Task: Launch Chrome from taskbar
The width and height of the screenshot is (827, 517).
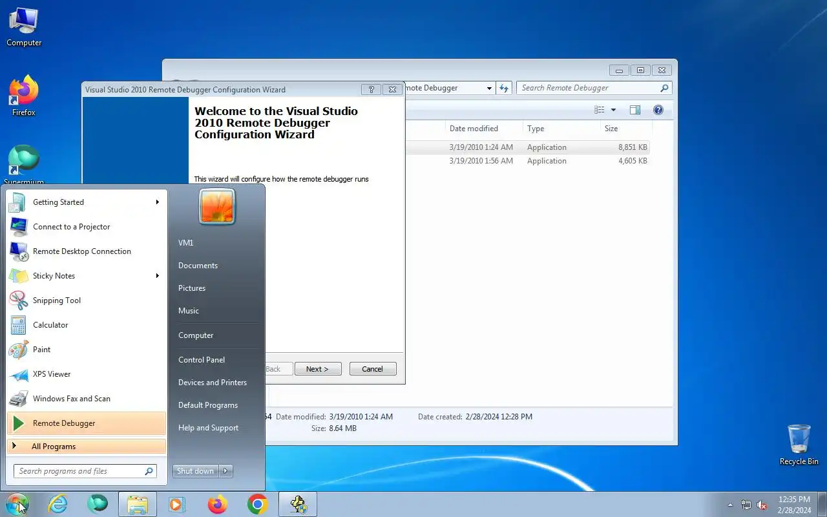Action: click(x=257, y=504)
